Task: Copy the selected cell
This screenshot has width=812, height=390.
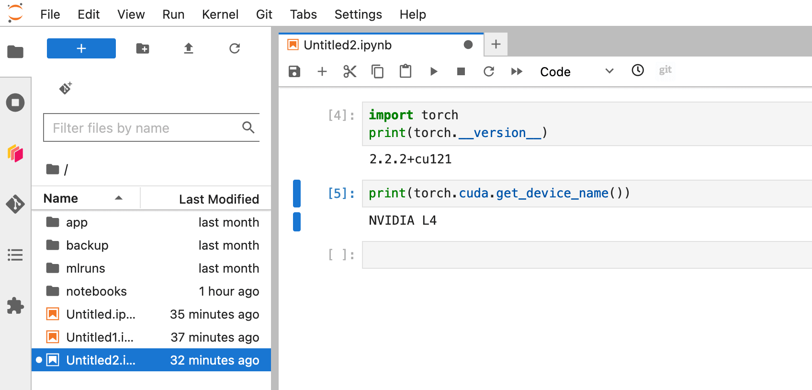Action: pos(378,71)
